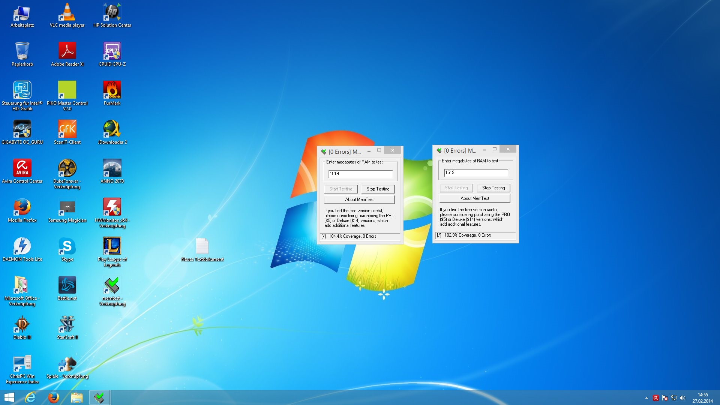Click the JDownloader 2 desktop icon
This screenshot has height=405, width=720.
pos(112,129)
